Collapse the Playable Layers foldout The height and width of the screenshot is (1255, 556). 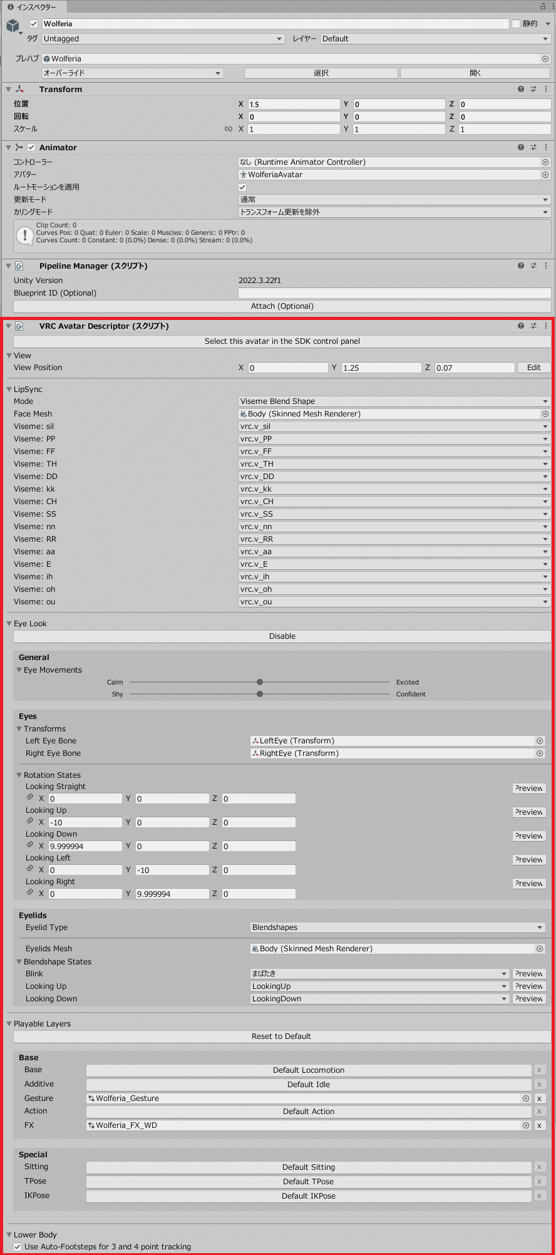coord(9,1023)
